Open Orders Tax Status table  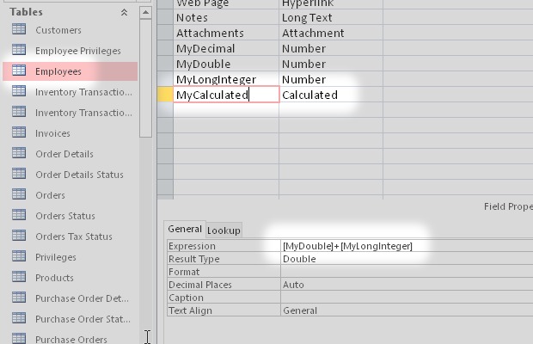click(x=73, y=236)
